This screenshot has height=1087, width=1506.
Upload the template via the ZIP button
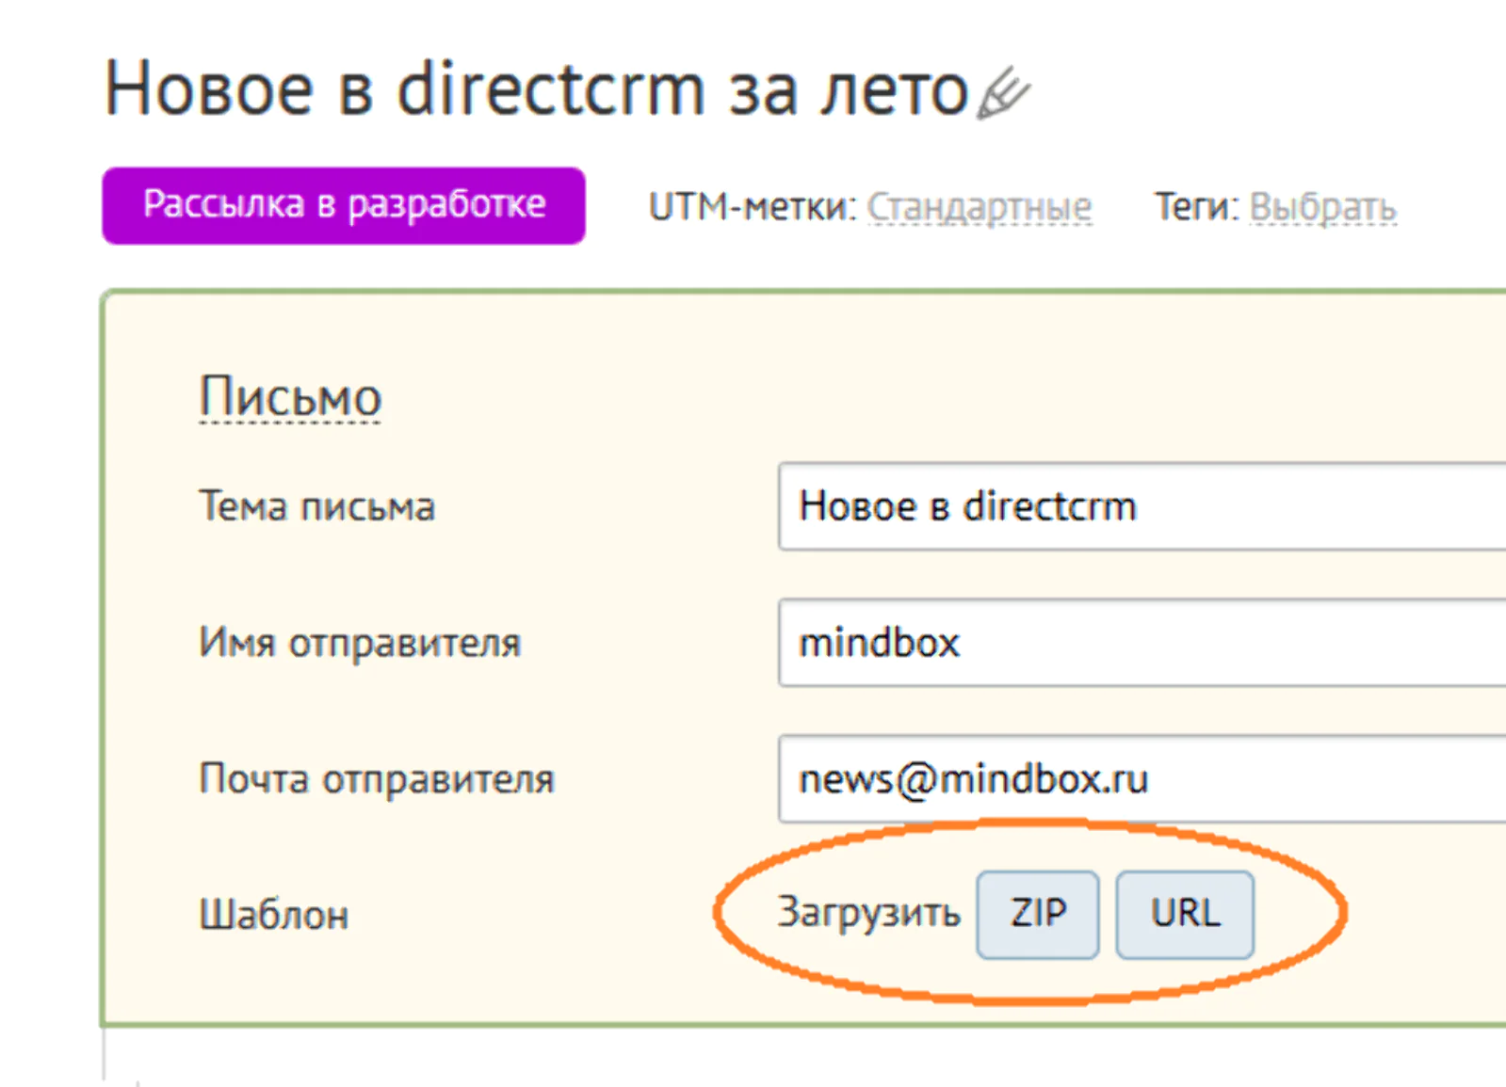1038,914
